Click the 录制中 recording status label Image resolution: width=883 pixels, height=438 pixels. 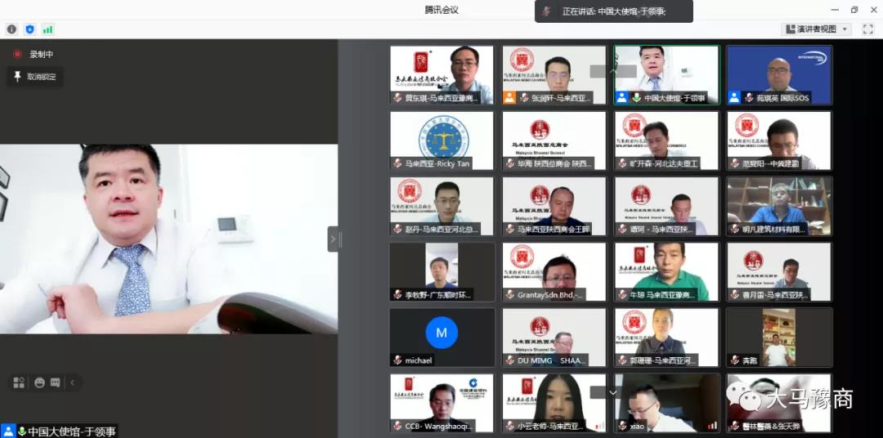pos(41,55)
